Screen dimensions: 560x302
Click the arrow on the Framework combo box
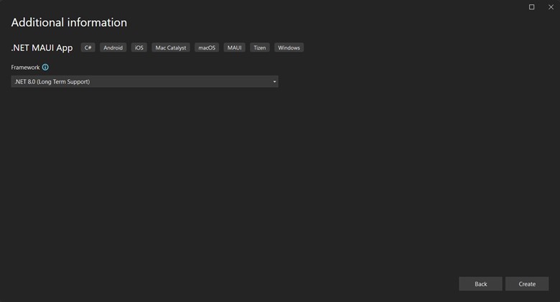[274, 82]
